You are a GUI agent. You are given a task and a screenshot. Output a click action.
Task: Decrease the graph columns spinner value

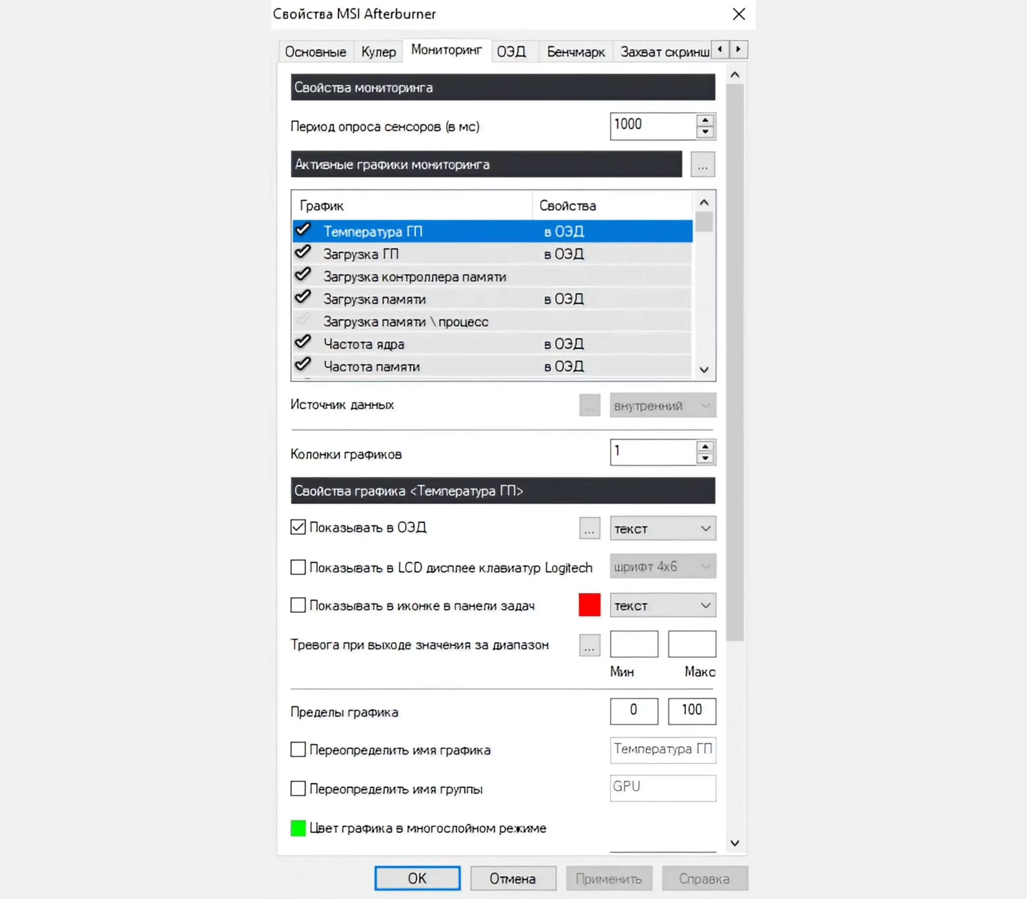[x=705, y=458]
